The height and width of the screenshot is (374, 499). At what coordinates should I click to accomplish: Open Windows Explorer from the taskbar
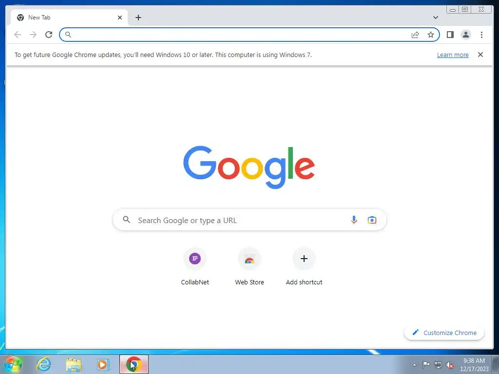tap(74, 365)
